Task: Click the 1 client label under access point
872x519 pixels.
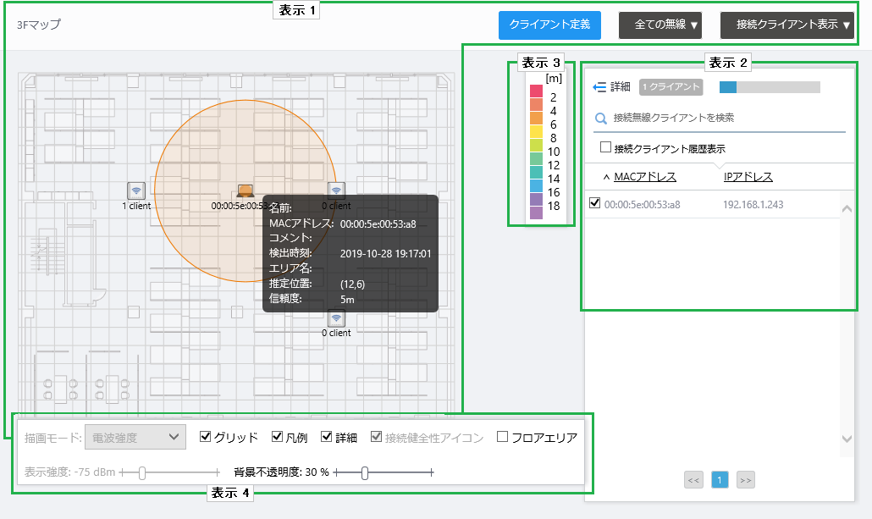Action: tap(136, 206)
